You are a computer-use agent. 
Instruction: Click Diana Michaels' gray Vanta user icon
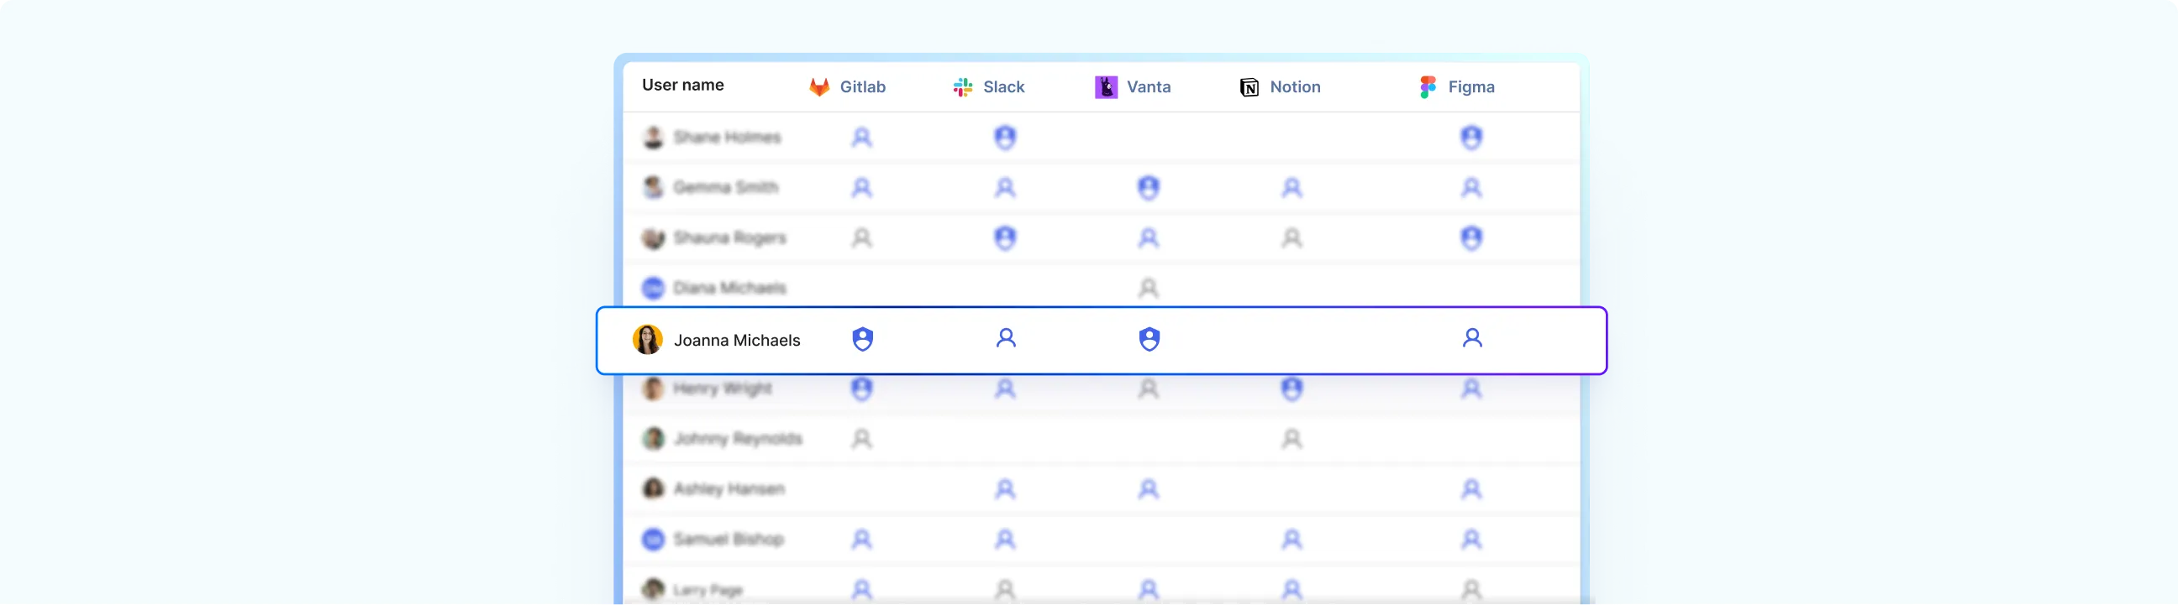click(x=1148, y=289)
